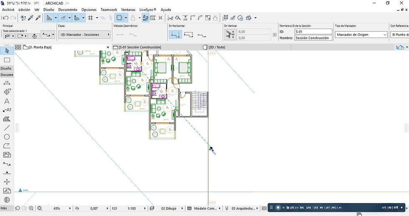Open the Edición menu

click(x=24, y=10)
